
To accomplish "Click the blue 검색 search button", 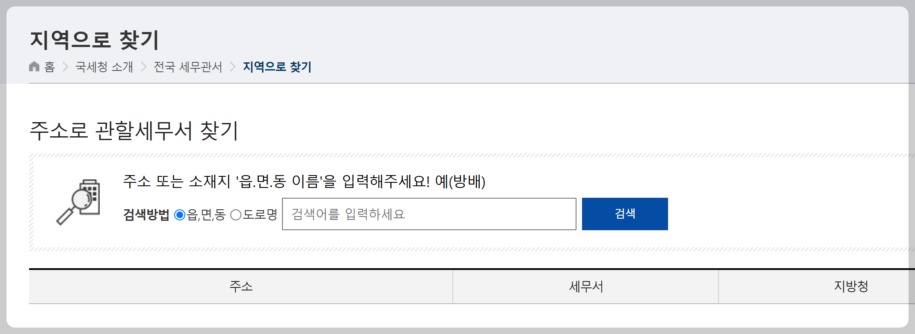I will point(624,214).
